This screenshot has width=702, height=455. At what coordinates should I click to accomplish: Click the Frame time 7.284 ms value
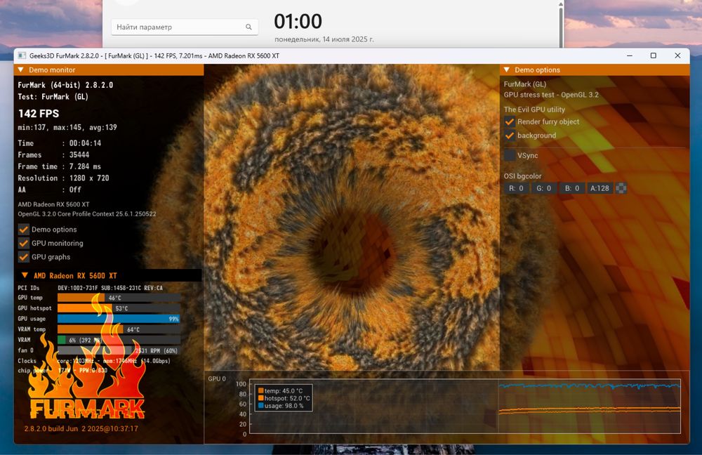pyautogui.click(x=85, y=166)
